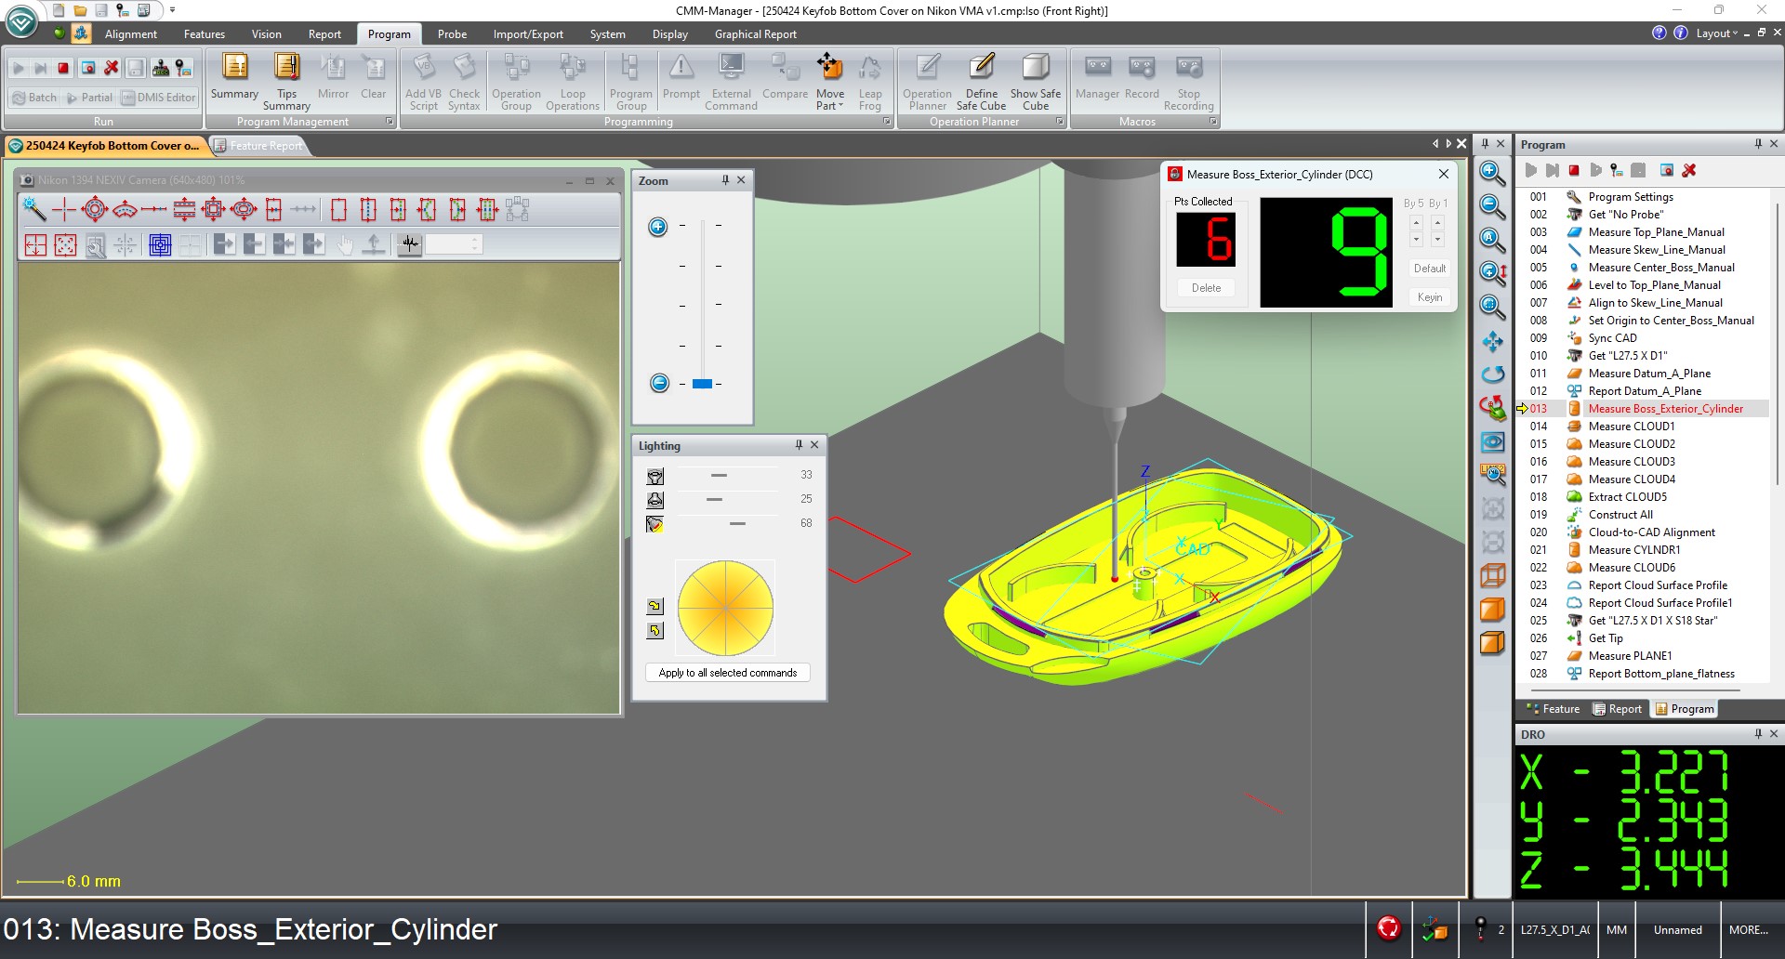
Task: Click the pan arrows icon in view toolbar
Action: (1491, 341)
